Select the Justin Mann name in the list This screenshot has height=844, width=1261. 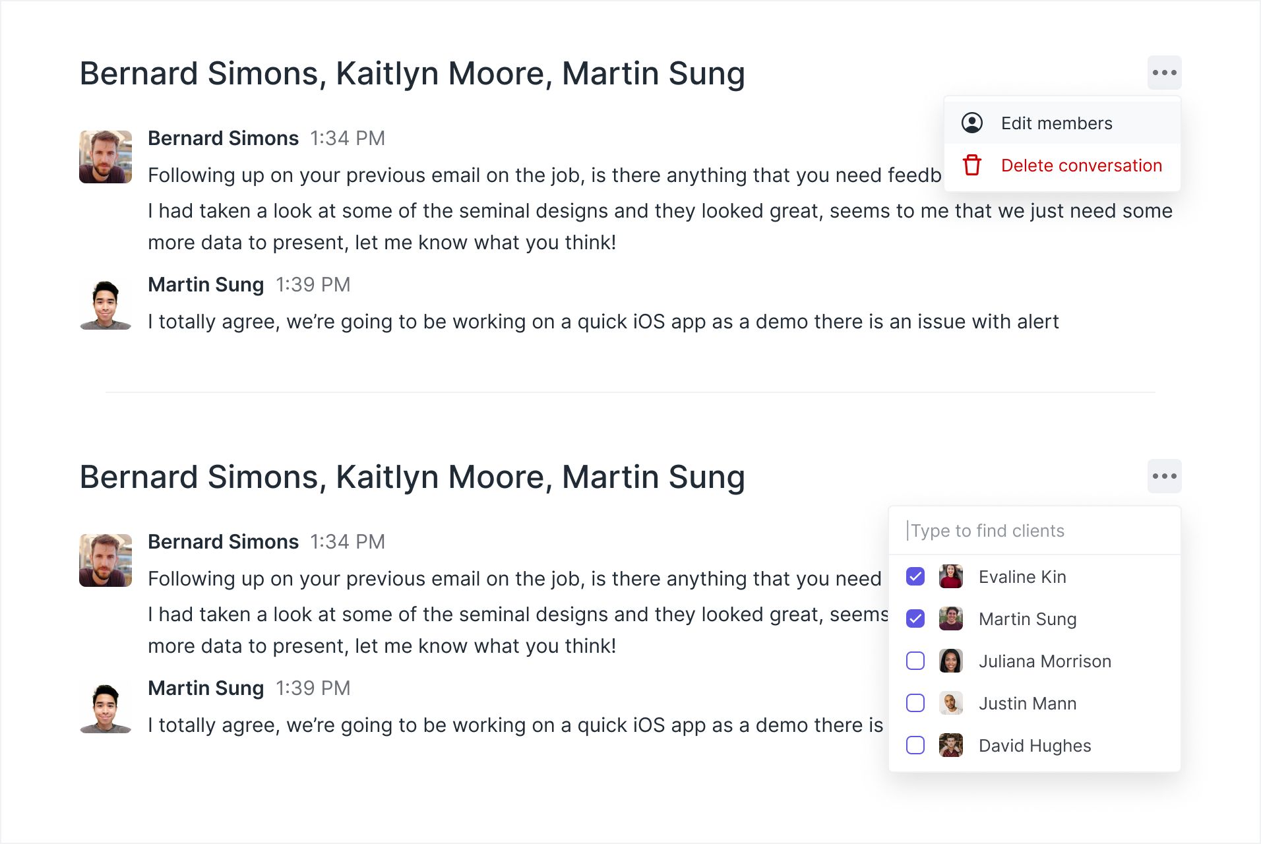(x=1028, y=704)
